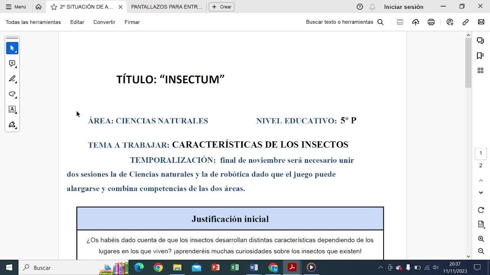Viewport: 490px width, 275px height.
Task: Select the add comment tool
Action: [12, 63]
